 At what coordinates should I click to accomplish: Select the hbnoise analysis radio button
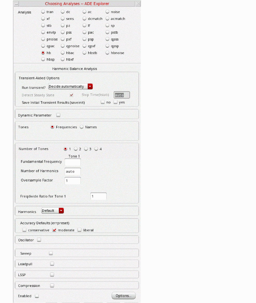click(107, 53)
